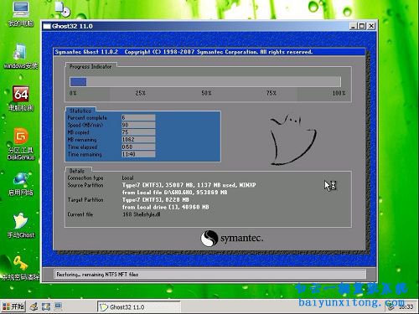The width and height of the screenshot is (419, 314).
Task: Click the Time elapsed value 0:50
Action: (x=138, y=147)
